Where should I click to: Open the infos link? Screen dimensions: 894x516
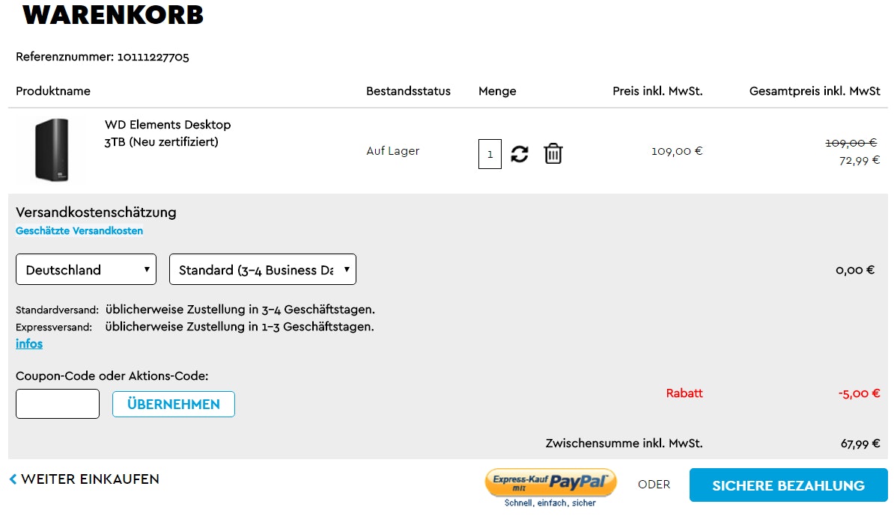click(29, 344)
